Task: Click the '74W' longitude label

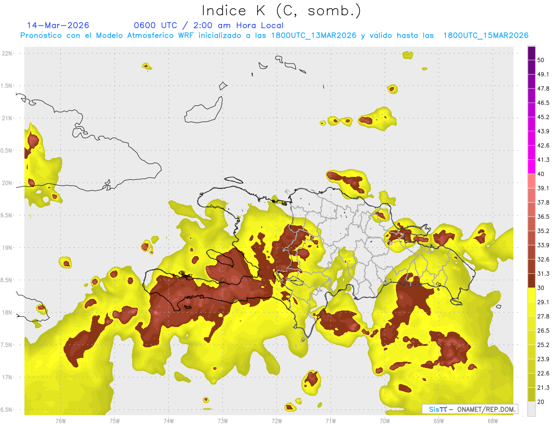Action: point(169,421)
